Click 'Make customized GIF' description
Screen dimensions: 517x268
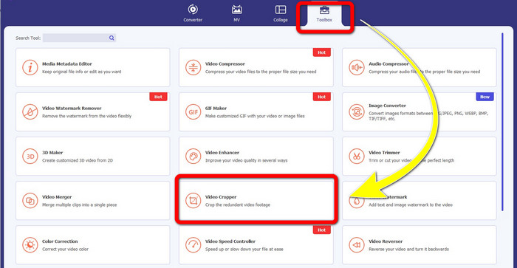[255, 116]
